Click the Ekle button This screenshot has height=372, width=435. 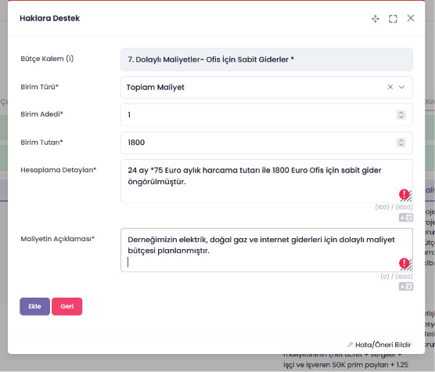(x=34, y=306)
